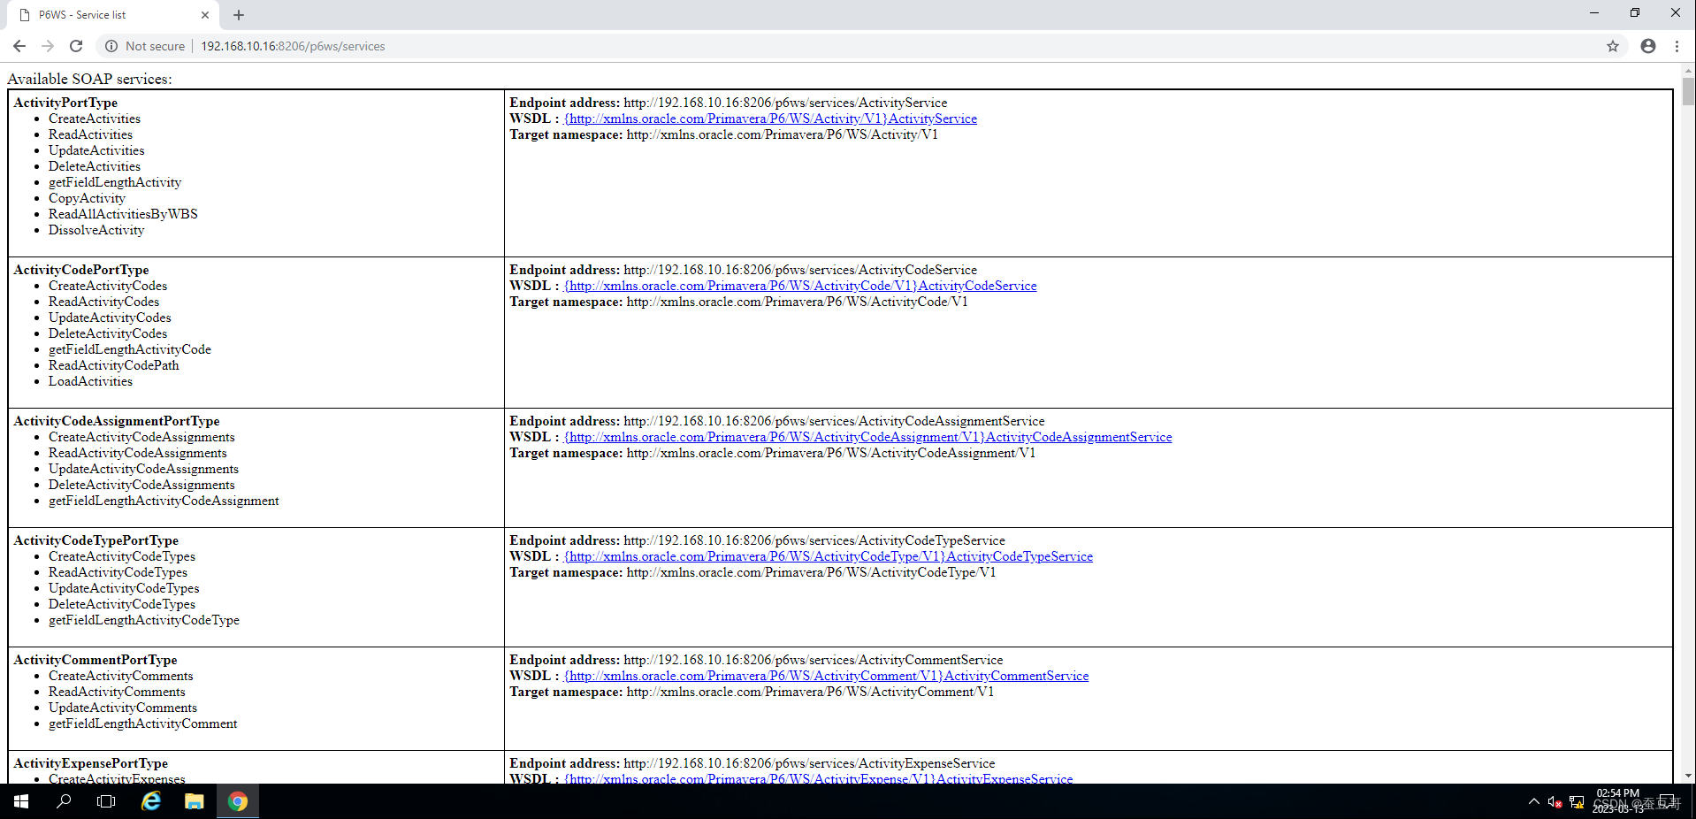Viewport: 1696px width, 819px height.
Task: Click the forward navigation arrow
Action: point(48,46)
